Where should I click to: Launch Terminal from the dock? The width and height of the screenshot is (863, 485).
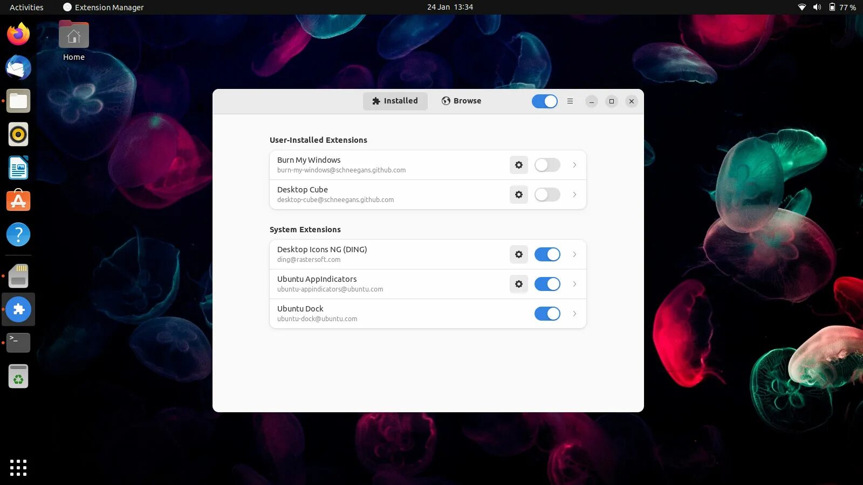18,343
